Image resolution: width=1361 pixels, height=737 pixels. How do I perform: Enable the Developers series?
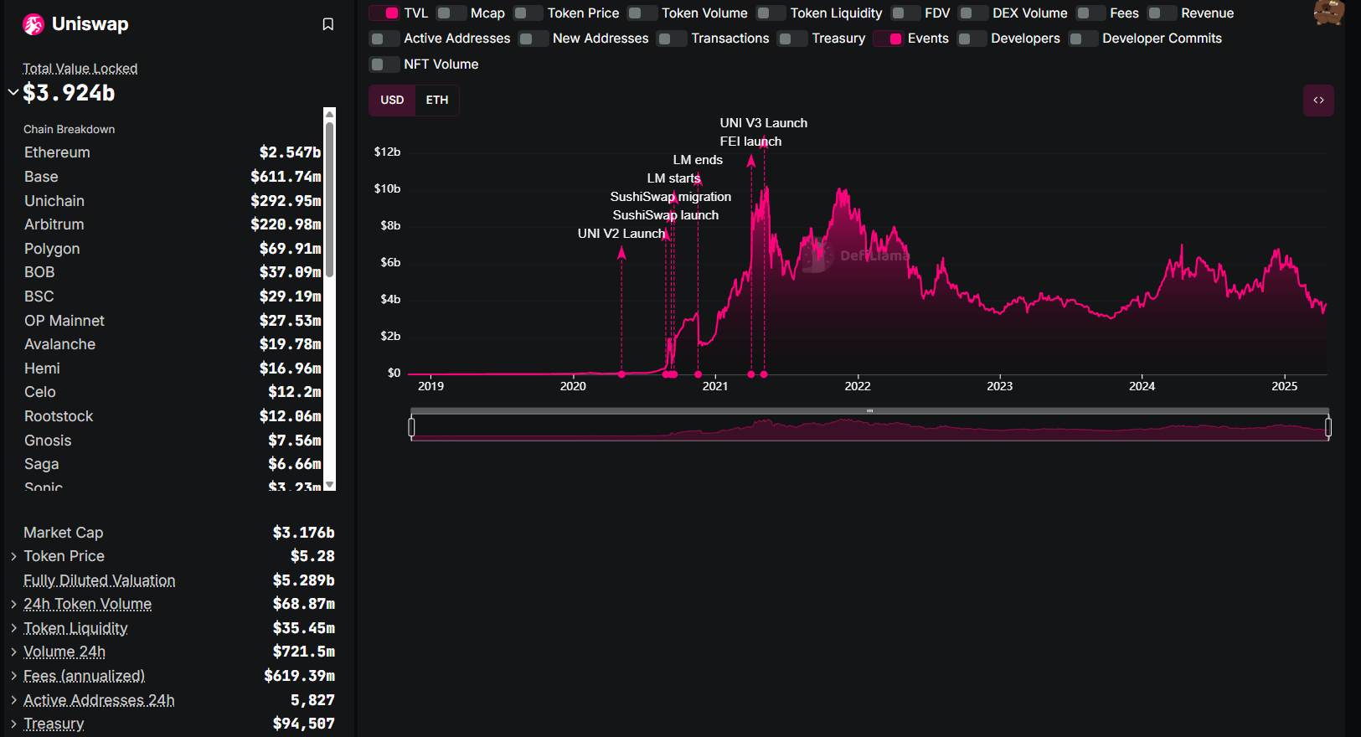(x=972, y=39)
